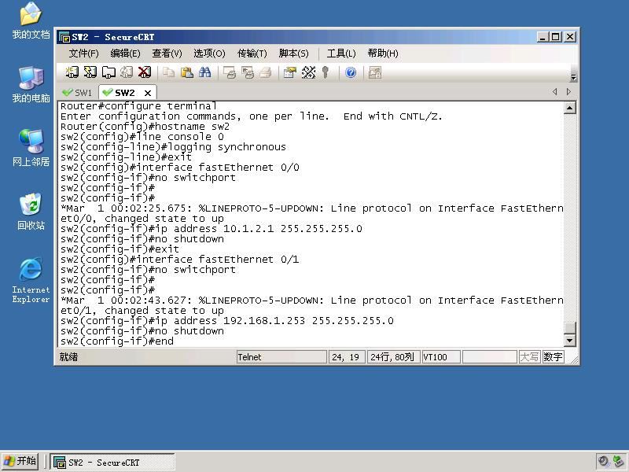Click the Keymap Editor icon
This screenshot has width=629, height=472.
(308, 72)
